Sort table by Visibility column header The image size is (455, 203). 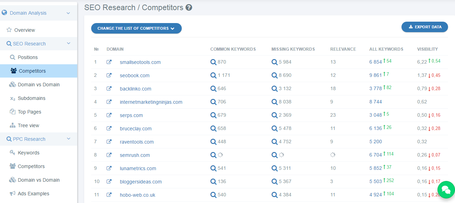point(427,49)
